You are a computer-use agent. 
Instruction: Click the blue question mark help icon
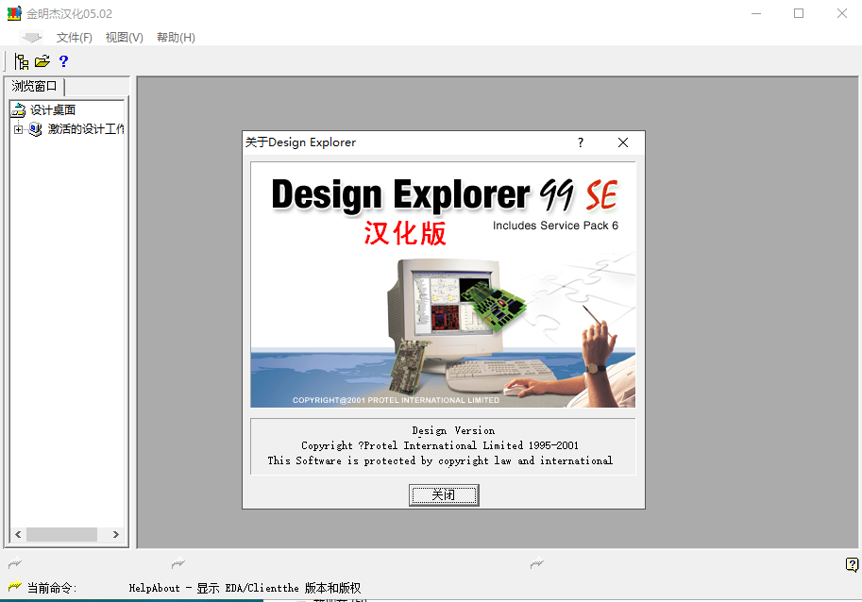pyautogui.click(x=63, y=61)
